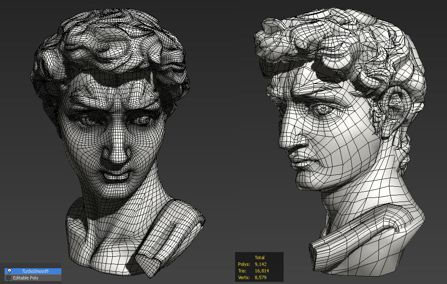Click the 'Verts:' label in statistics
This screenshot has width=447, height=284.
pos(244,277)
